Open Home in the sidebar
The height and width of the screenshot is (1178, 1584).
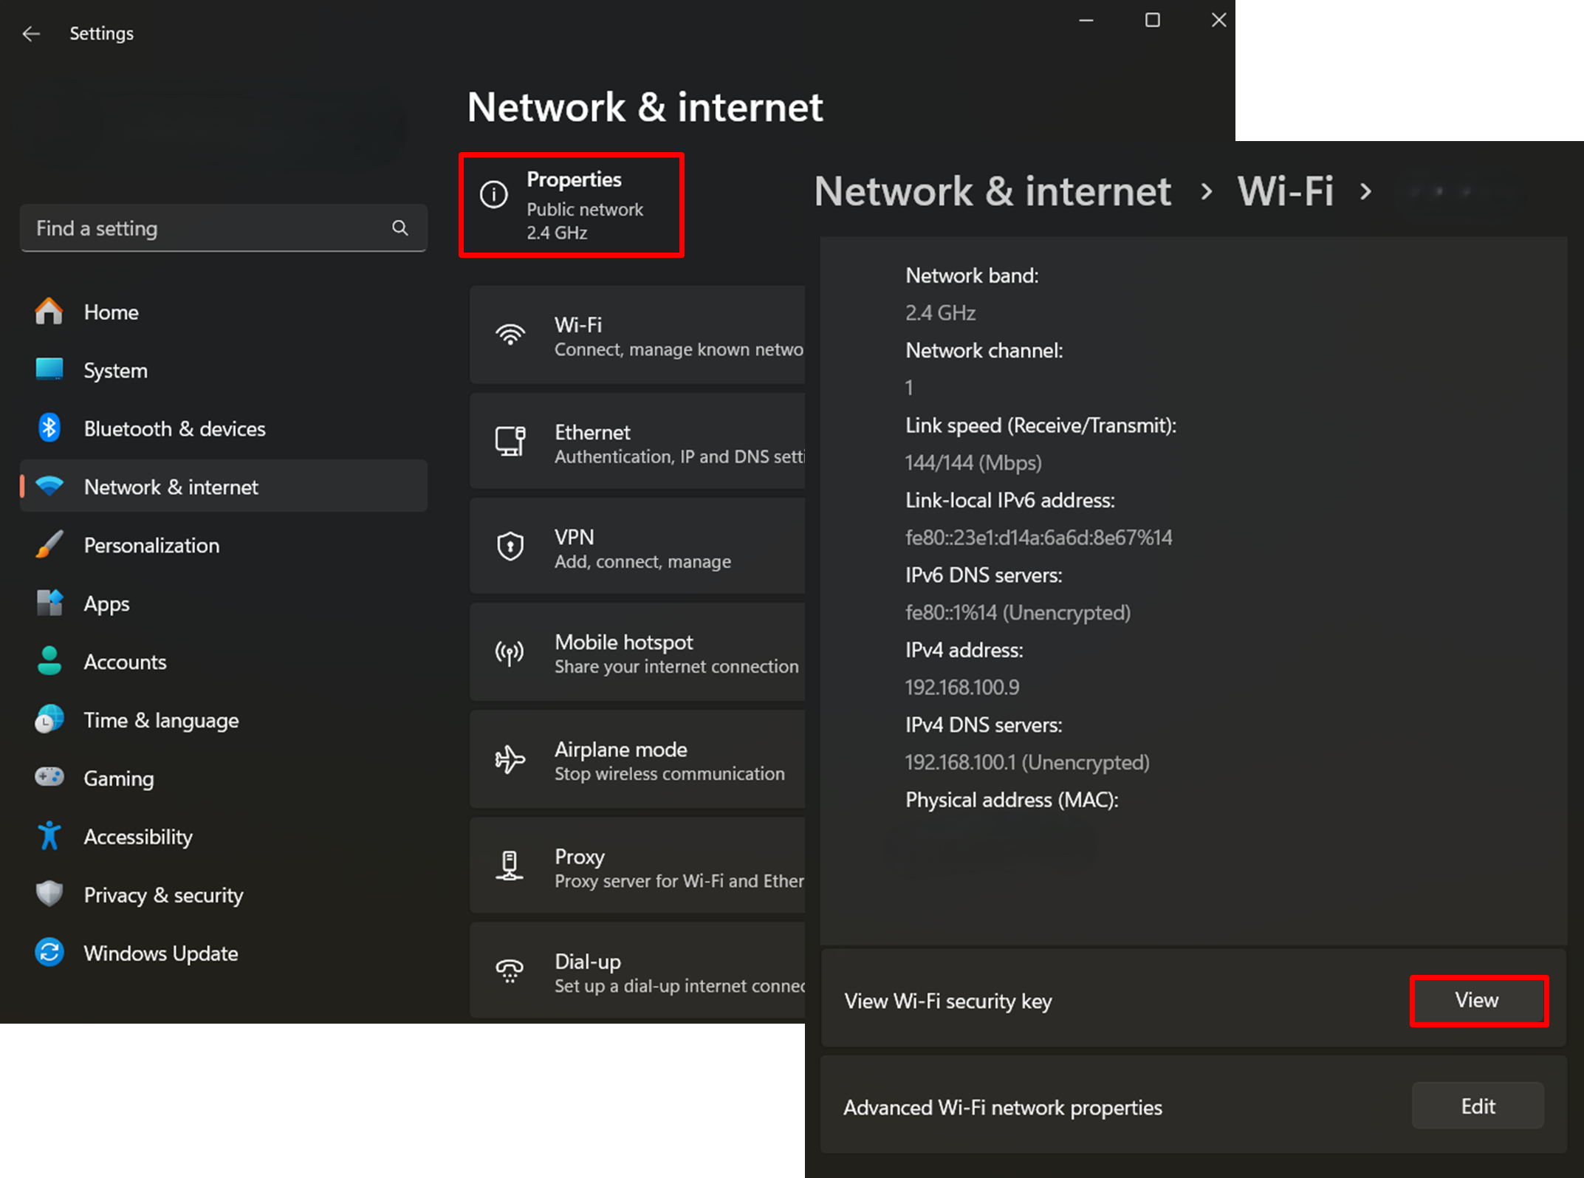[224, 312]
